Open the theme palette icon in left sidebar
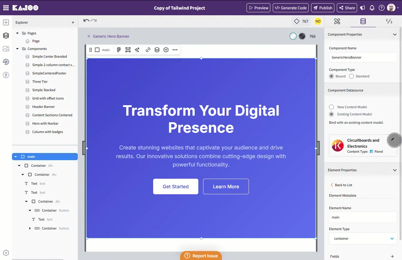 click(x=6, y=62)
